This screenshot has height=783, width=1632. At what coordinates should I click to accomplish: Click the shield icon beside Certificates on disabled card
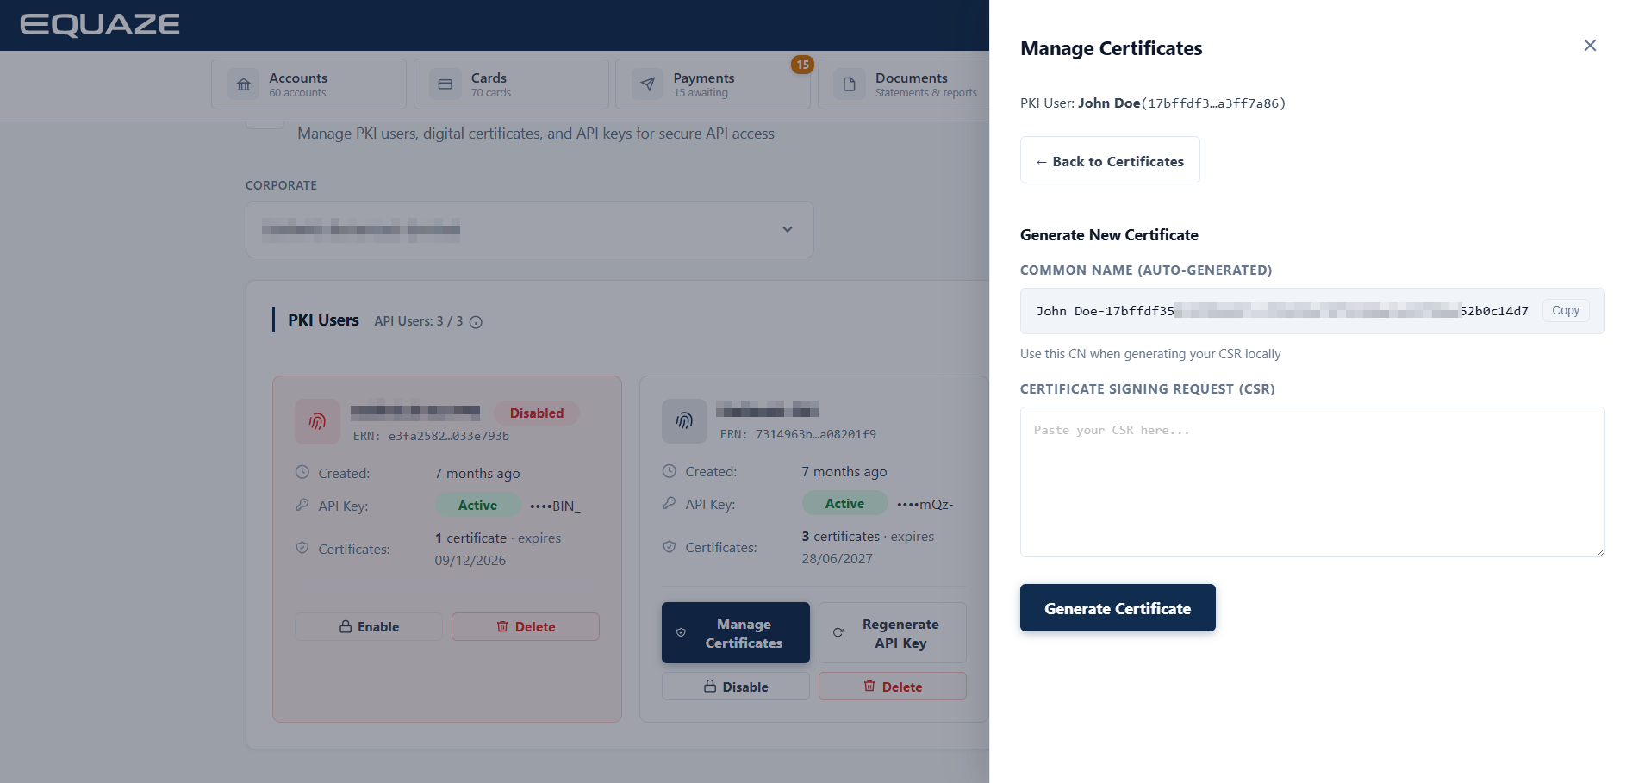tap(302, 548)
